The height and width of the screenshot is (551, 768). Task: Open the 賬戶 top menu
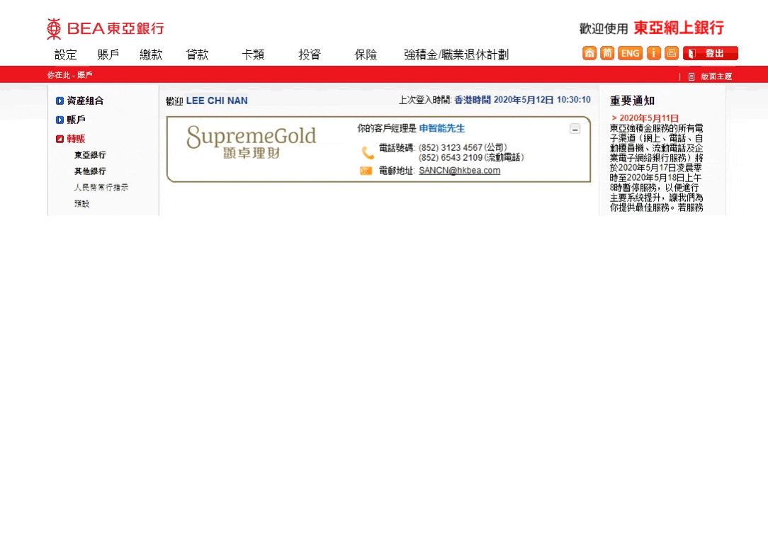[x=108, y=55]
